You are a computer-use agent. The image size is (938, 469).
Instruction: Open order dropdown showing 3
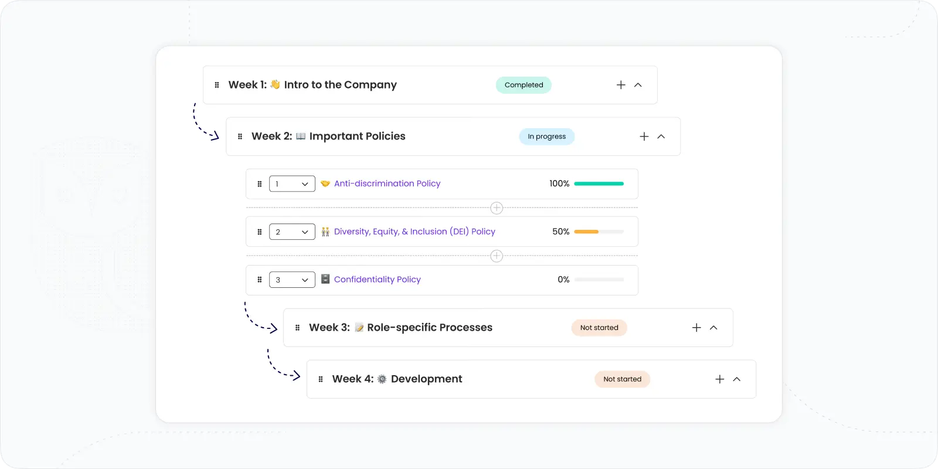tap(292, 280)
